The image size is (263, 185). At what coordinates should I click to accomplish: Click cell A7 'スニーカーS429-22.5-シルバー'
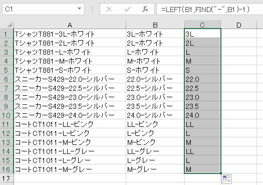[x=70, y=88]
